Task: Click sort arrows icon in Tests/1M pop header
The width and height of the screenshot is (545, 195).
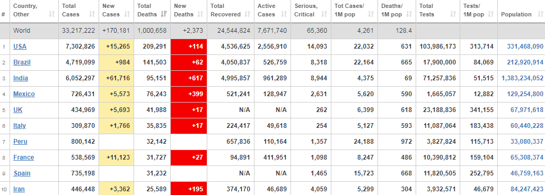Action: point(490,14)
